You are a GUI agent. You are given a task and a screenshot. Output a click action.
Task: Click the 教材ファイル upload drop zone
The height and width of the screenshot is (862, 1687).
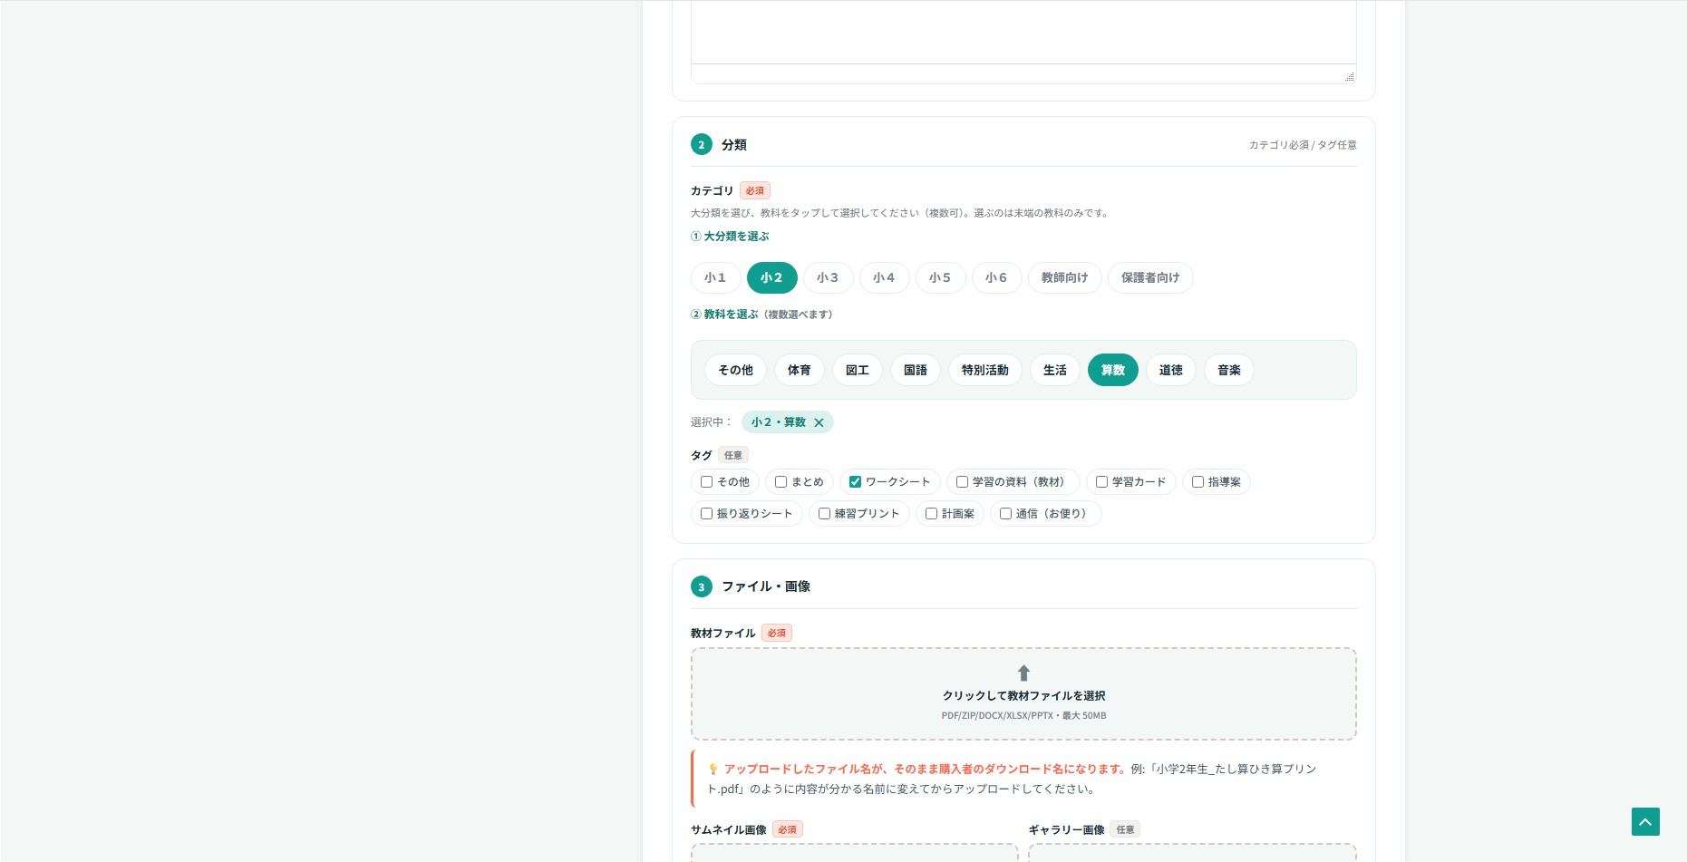(x=1023, y=693)
